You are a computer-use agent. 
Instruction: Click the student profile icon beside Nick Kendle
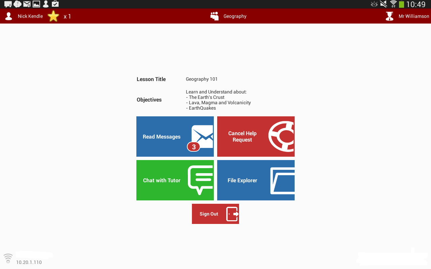click(x=9, y=16)
